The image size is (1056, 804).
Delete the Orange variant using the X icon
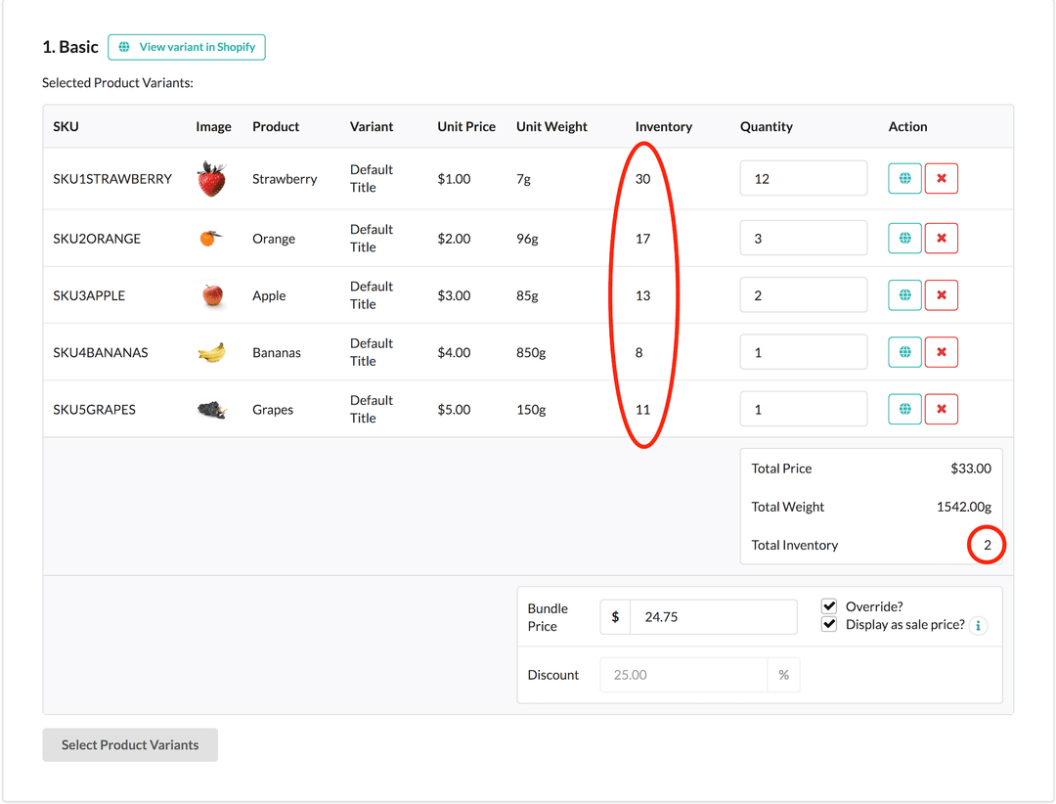click(x=942, y=238)
